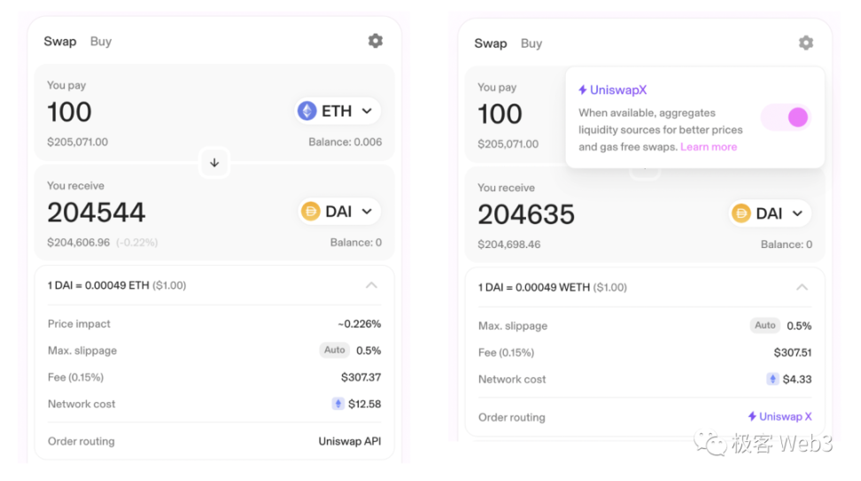Disable the UniswapX toggle switch
This screenshot has height=481, width=861.
[x=786, y=117]
